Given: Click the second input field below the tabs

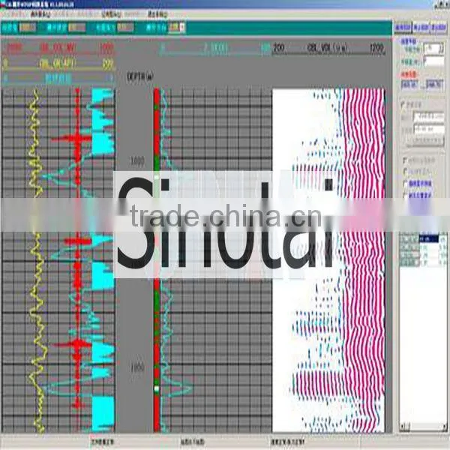Looking at the screenshot, I should (434, 61).
